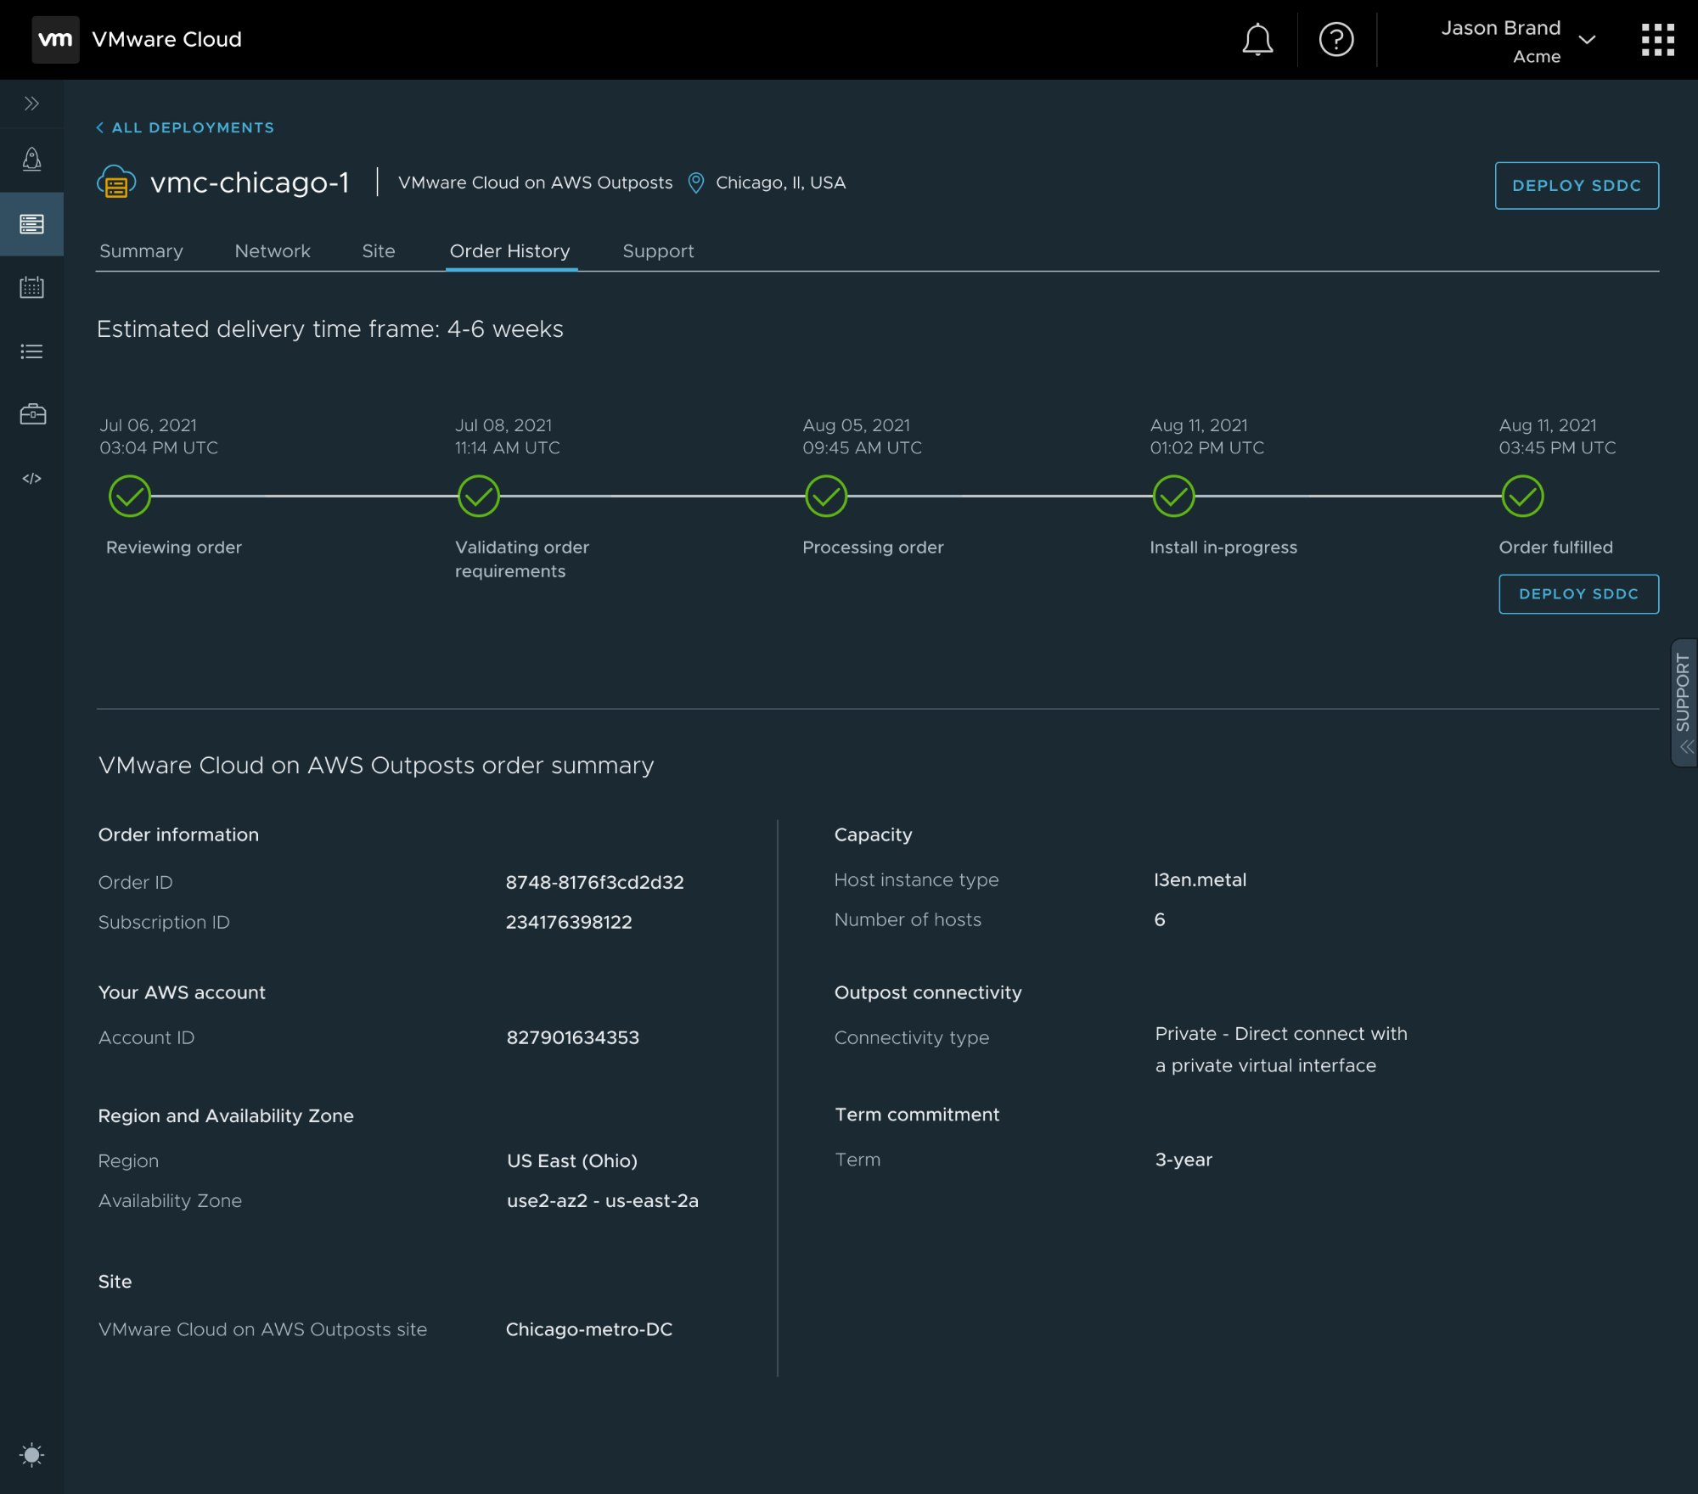Select the Order fulfilled checkpoint on the timeline

pos(1522,497)
